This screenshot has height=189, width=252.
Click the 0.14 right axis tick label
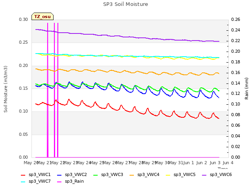[x=235, y=83]
